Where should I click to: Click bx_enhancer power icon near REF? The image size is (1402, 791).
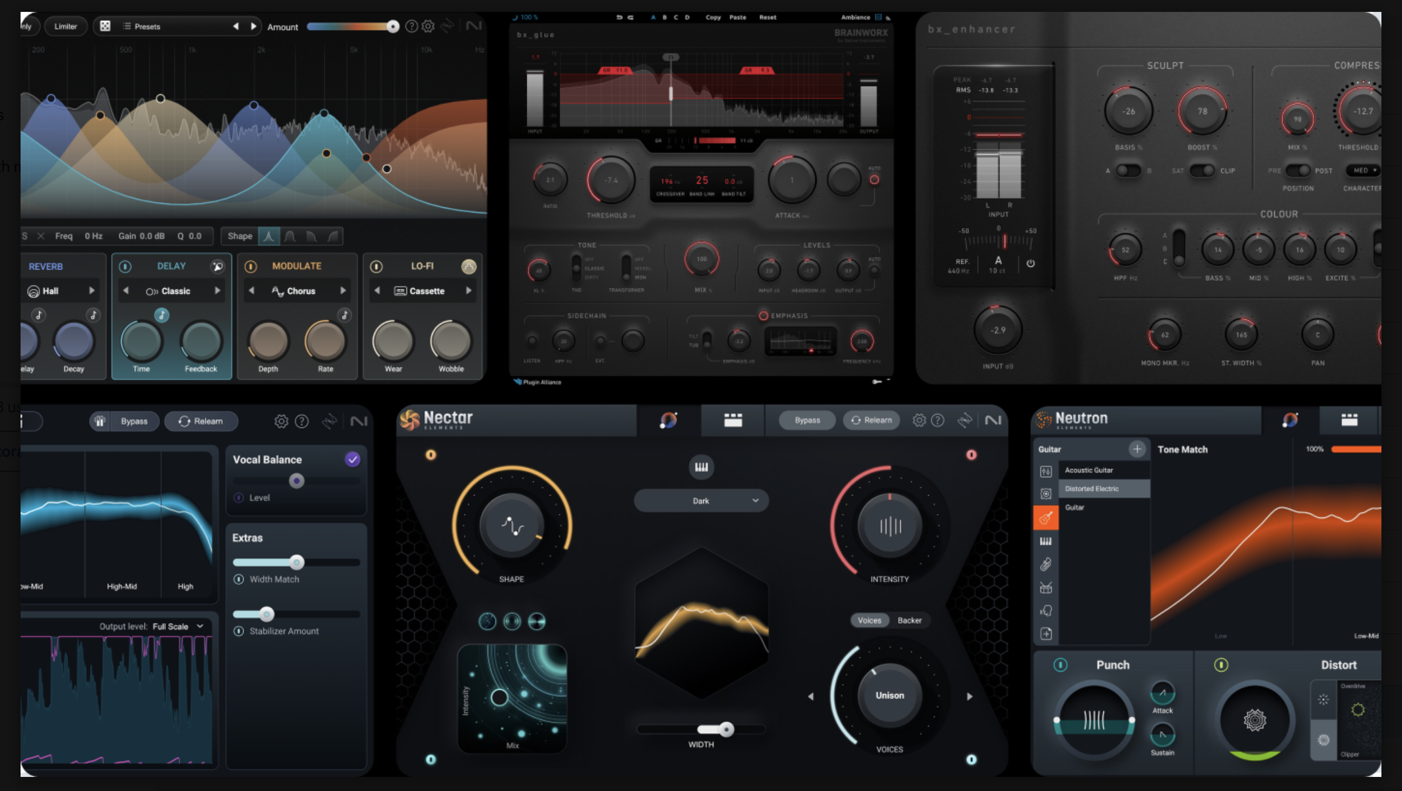coord(1030,263)
